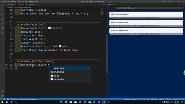Select #949494 color suggestion
Viewport: 185px width, 104px height.
[x=70, y=72]
